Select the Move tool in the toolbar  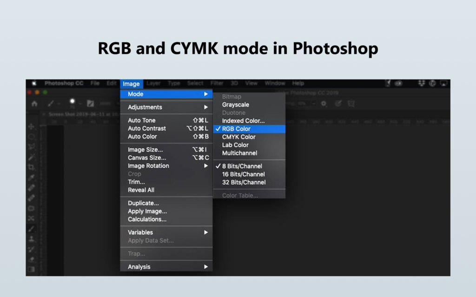pyautogui.click(x=31, y=126)
